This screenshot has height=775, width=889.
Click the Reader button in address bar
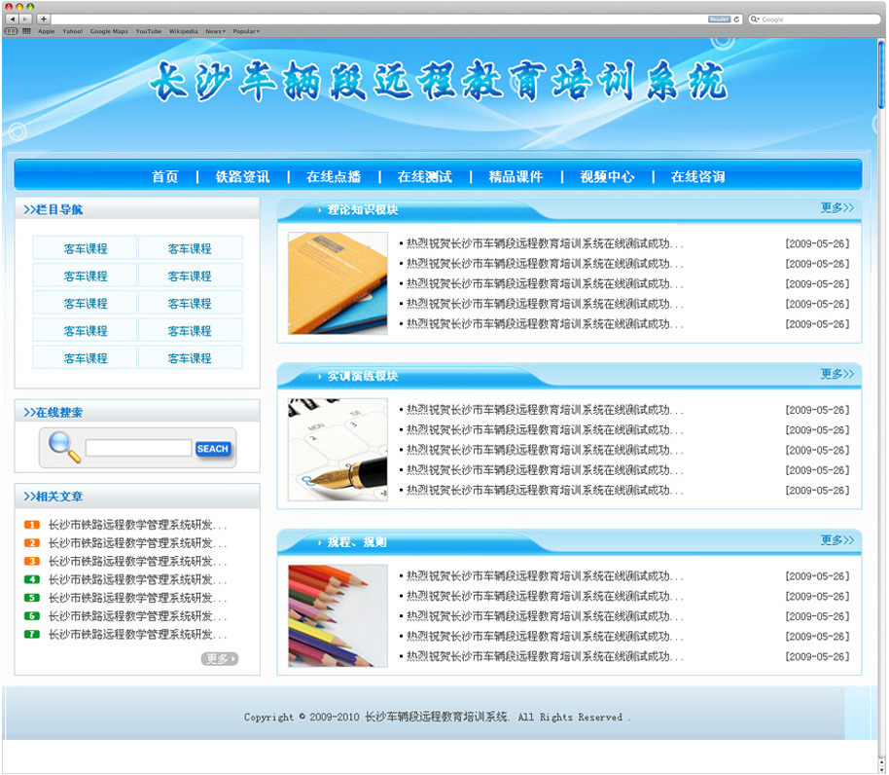tap(719, 19)
